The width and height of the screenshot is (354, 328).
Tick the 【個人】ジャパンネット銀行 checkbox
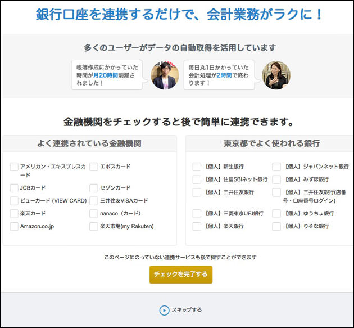(x=276, y=167)
